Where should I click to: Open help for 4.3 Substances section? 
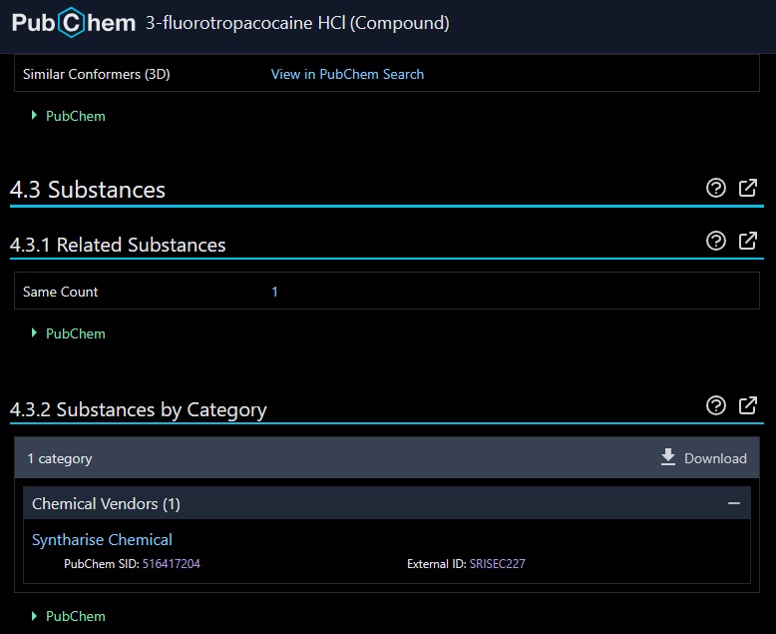715,188
